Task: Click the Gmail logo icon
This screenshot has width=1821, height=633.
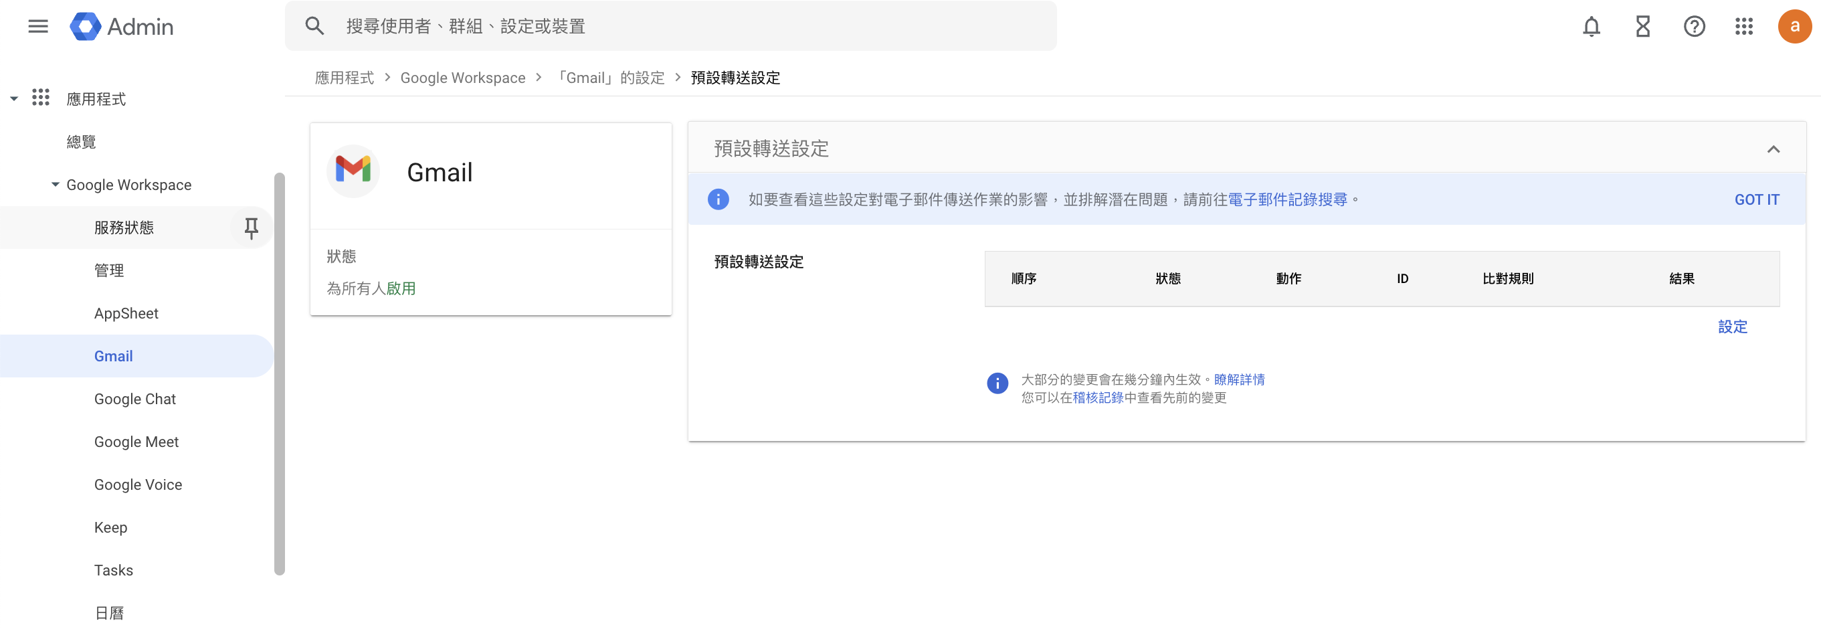Action: pyautogui.click(x=353, y=170)
